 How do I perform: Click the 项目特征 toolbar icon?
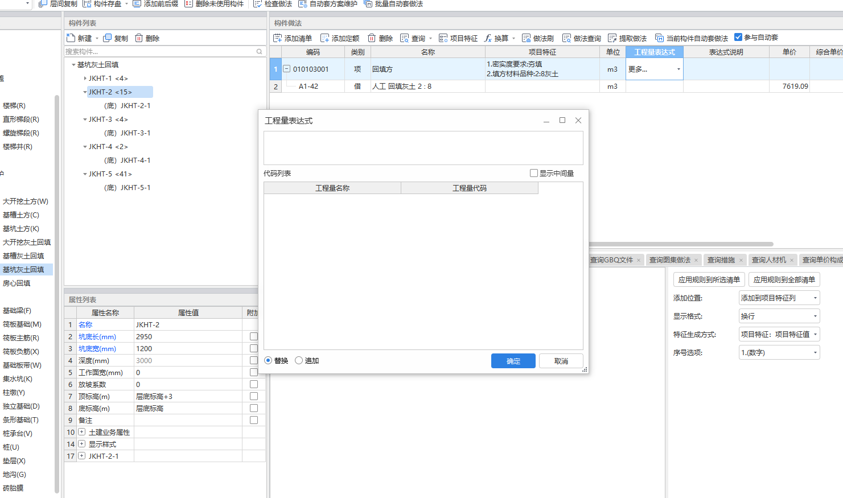pos(443,38)
